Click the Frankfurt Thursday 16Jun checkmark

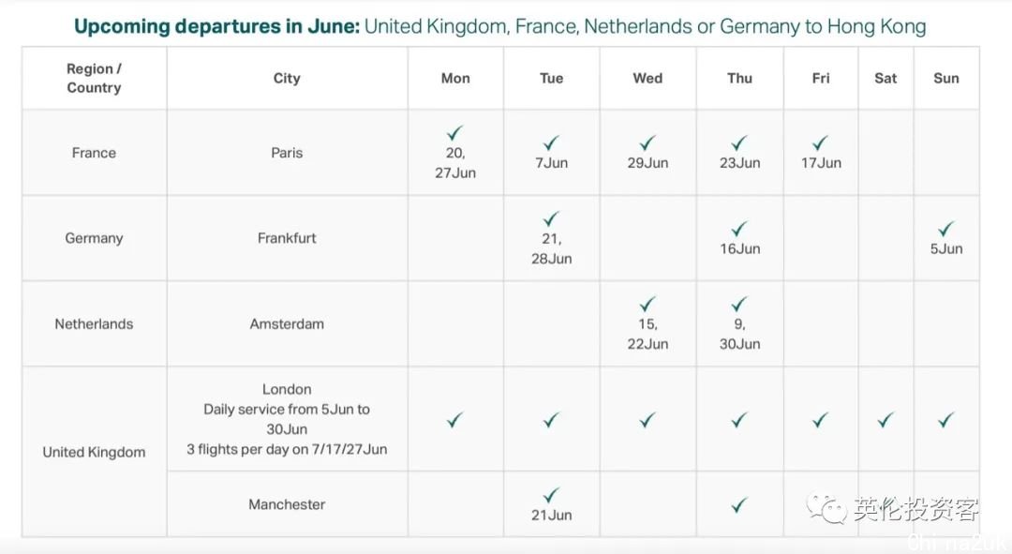click(739, 229)
